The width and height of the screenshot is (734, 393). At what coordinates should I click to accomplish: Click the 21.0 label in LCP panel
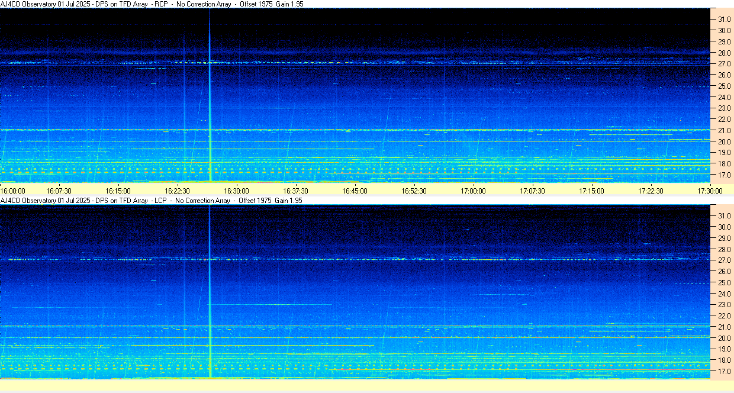pyautogui.click(x=725, y=327)
